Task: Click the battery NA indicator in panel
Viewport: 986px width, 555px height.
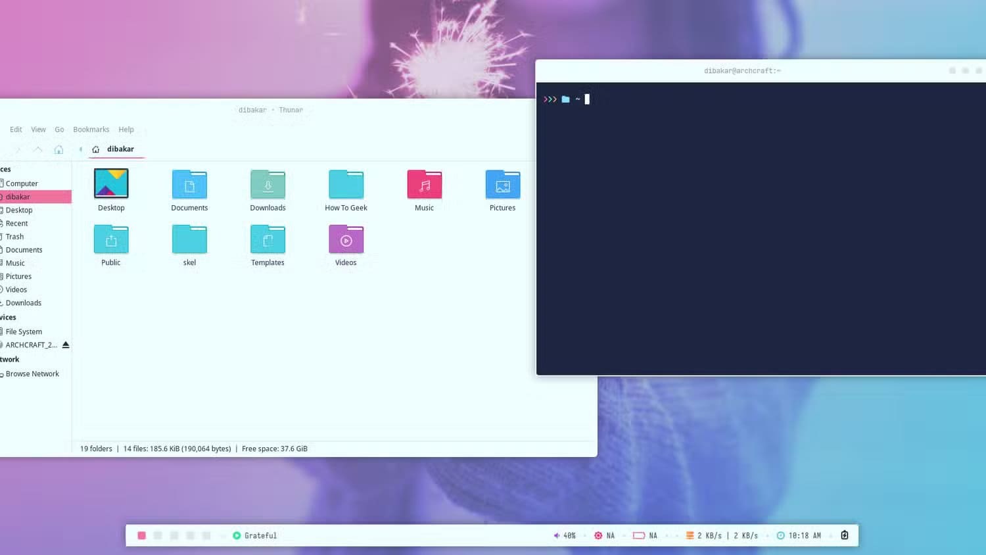Action: point(645,535)
